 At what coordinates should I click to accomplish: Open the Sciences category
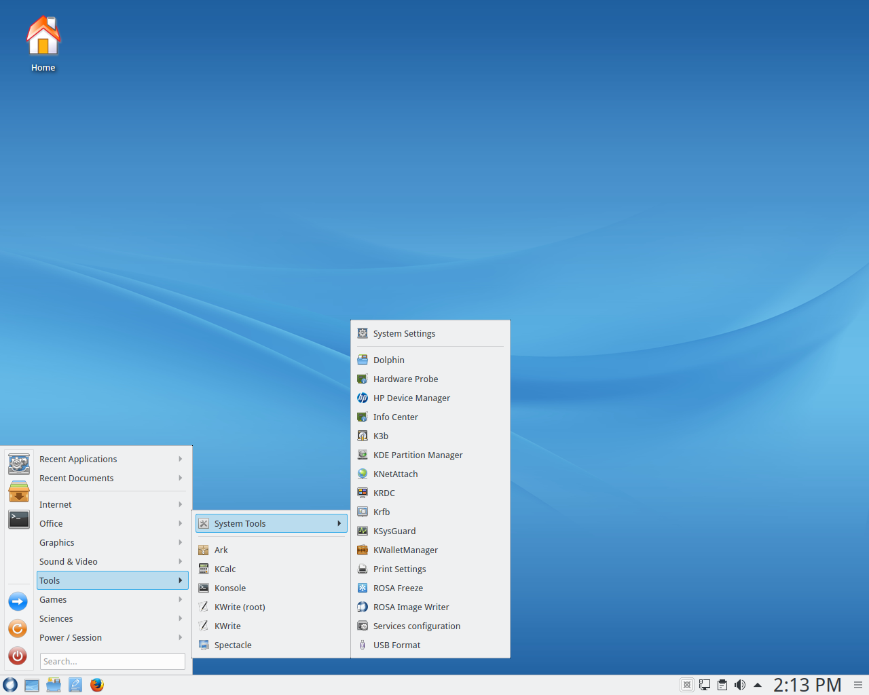click(113, 619)
